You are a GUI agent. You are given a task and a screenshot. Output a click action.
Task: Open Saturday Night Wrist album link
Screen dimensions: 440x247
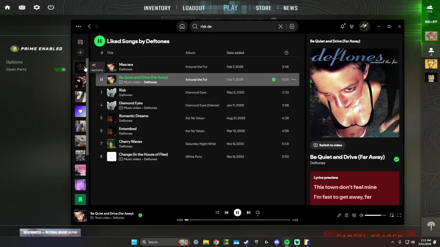pos(200,144)
